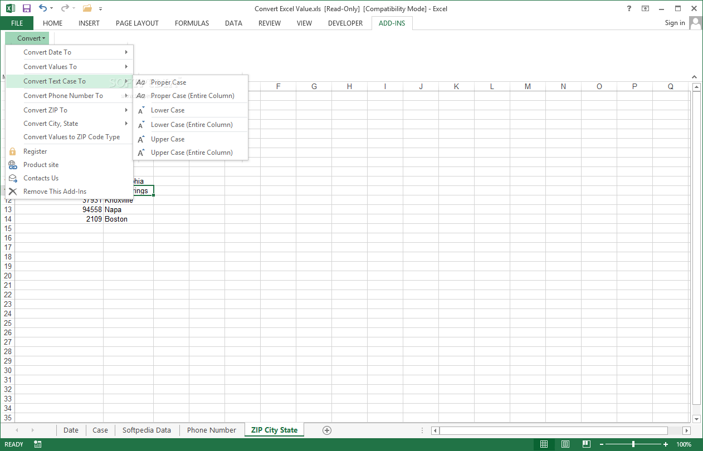Select column M header
The image size is (703, 451).
coord(528,86)
